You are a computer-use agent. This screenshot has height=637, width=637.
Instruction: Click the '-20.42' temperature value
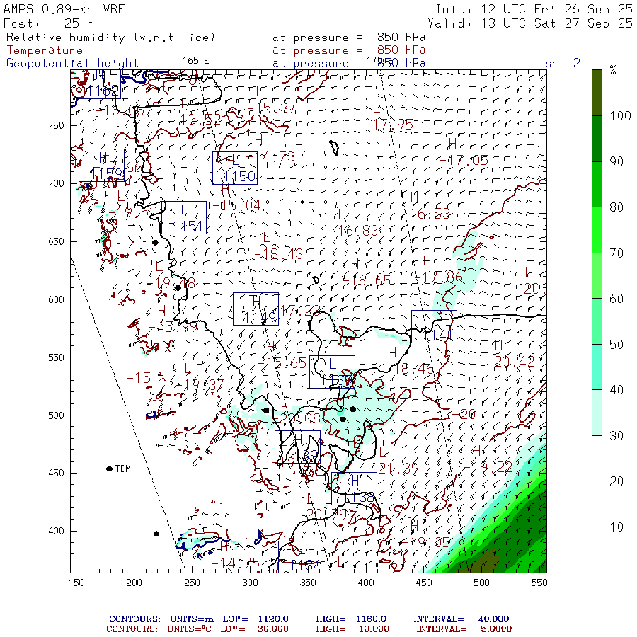510,362
